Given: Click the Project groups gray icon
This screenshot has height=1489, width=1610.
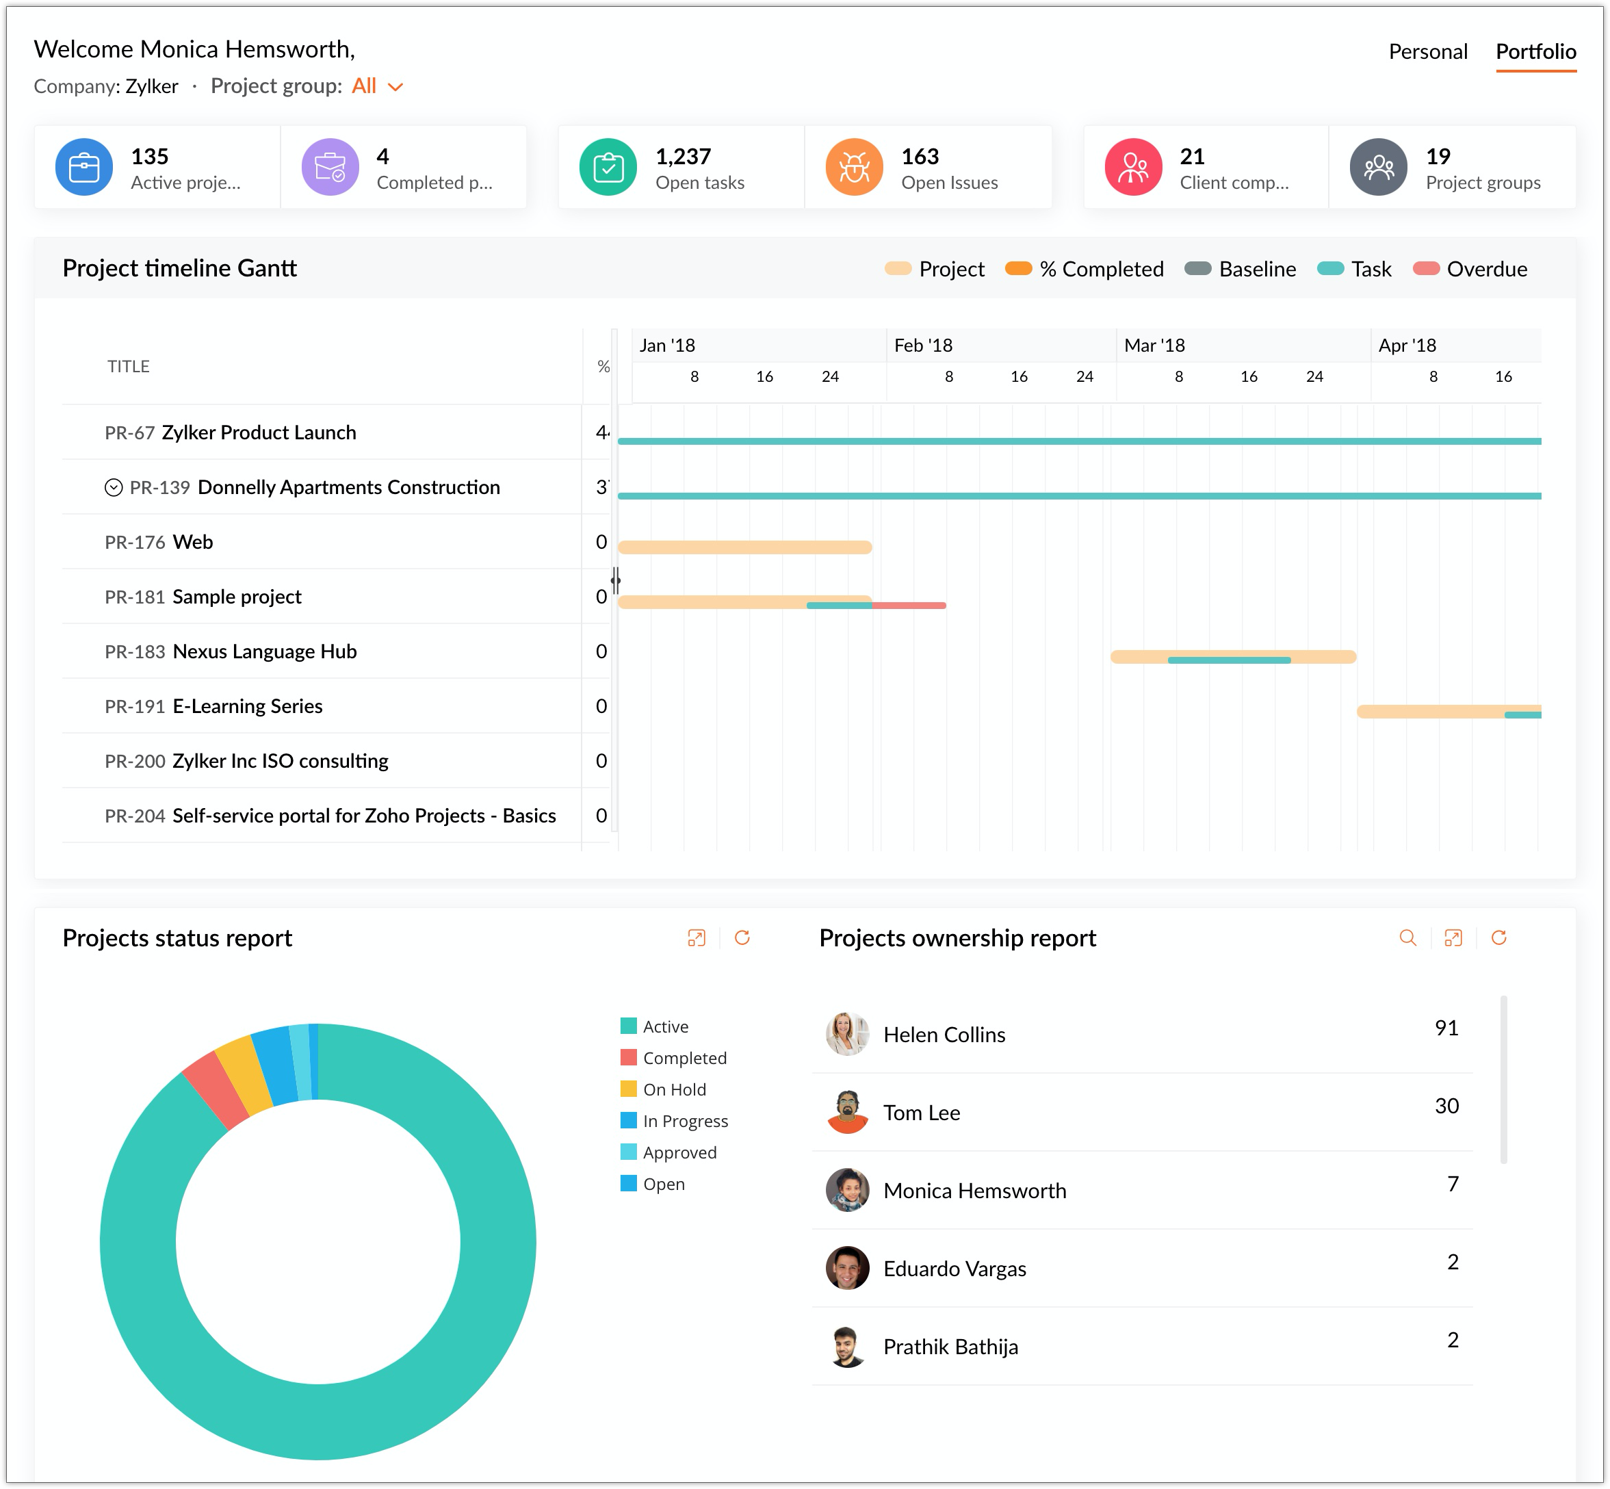Looking at the screenshot, I should (1379, 168).
